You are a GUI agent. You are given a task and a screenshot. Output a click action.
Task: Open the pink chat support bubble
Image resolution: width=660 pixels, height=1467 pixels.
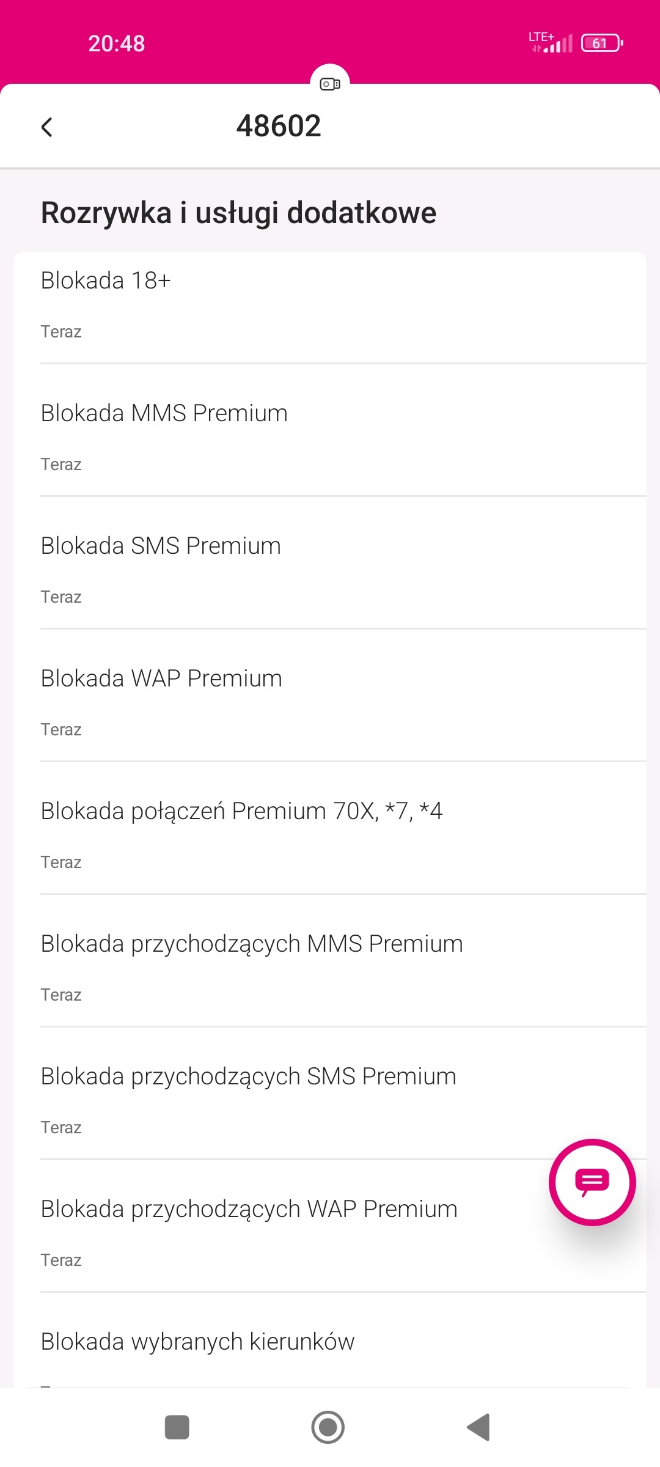(x=592, y=1182)
